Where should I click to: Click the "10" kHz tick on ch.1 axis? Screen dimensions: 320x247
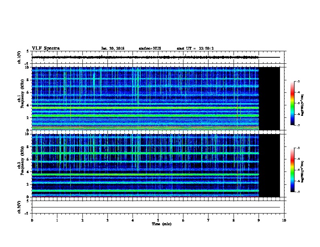[27, 67]
